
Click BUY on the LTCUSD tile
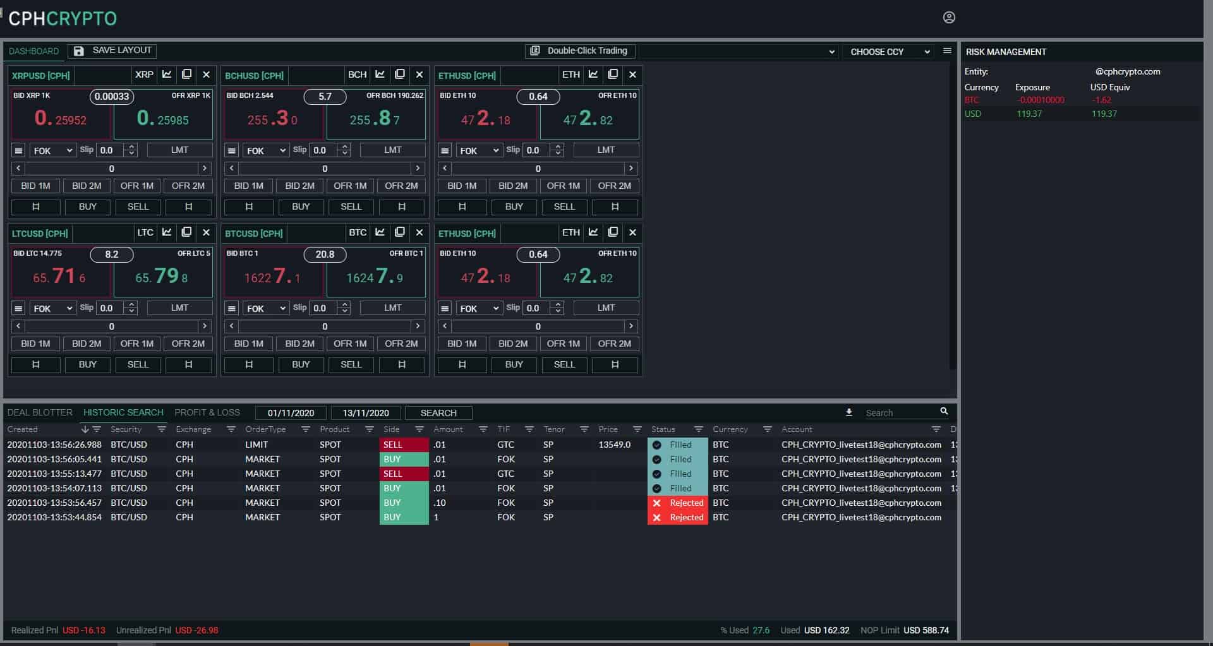click(87, 365)
